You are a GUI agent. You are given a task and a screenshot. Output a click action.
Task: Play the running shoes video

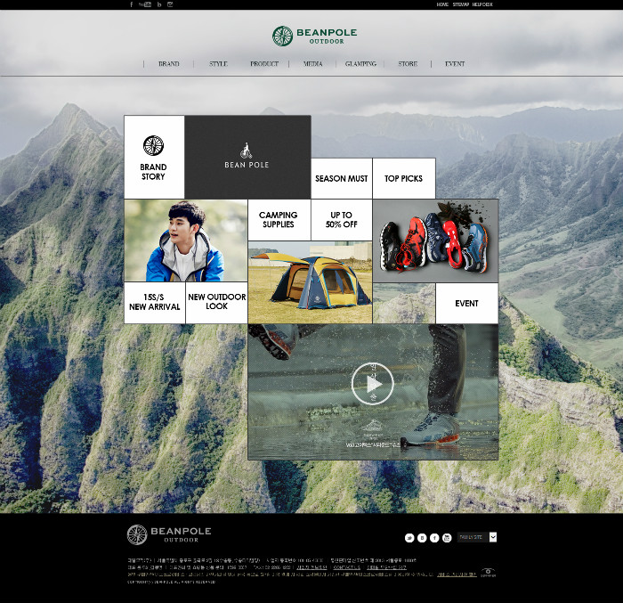pyautogui.click(x=372, y=383)
